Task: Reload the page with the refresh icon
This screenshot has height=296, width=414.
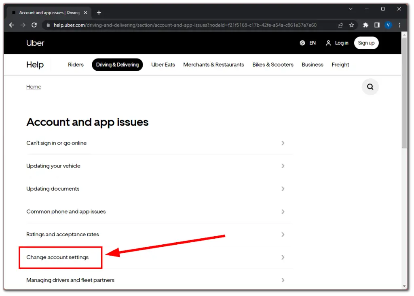Action: coord(34,25)
